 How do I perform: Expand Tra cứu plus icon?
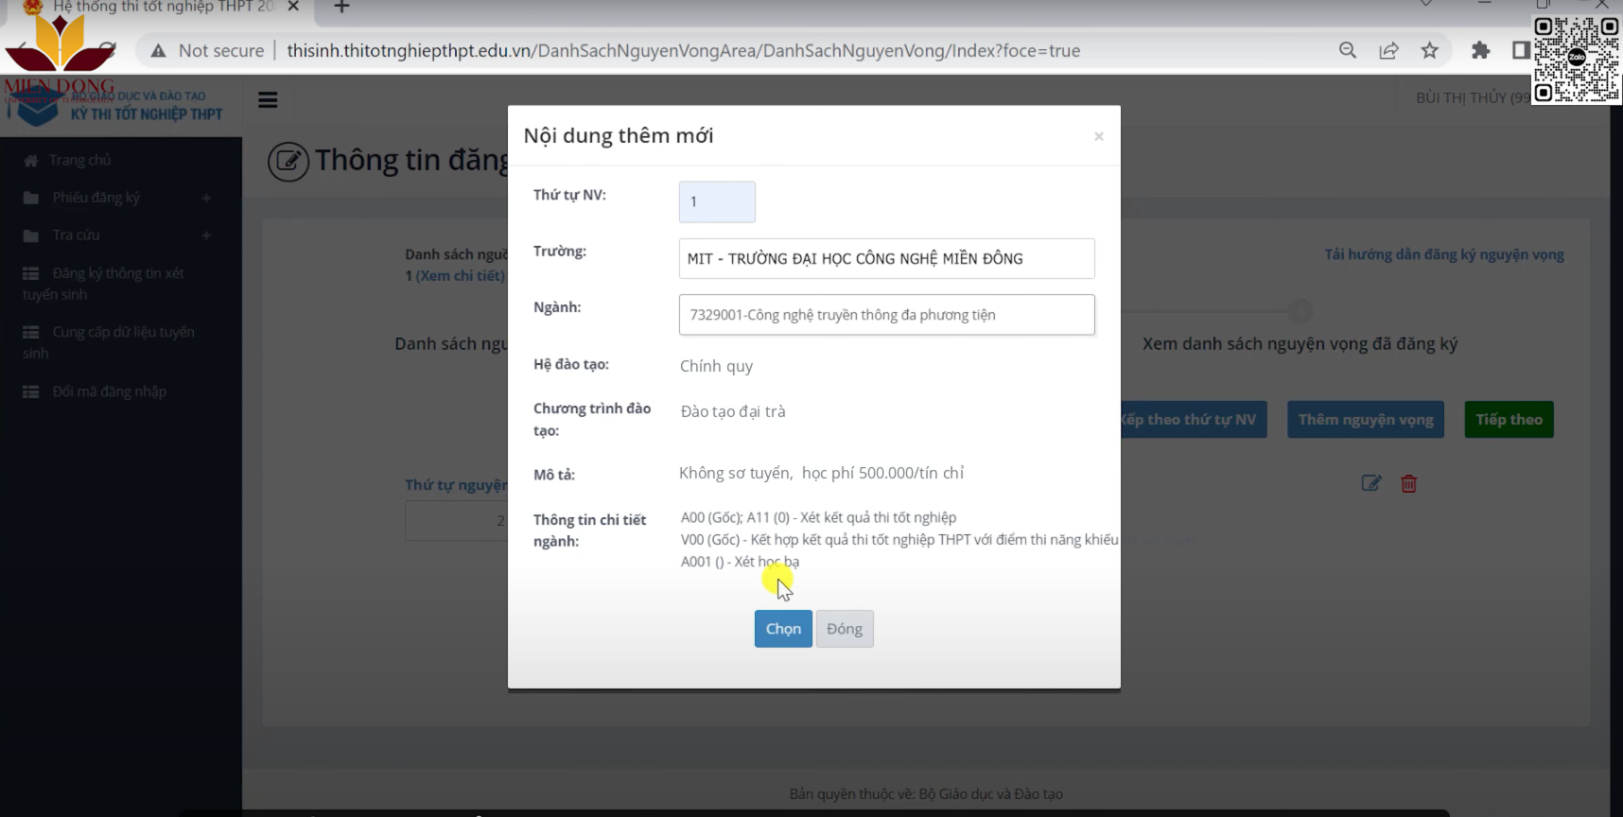coord(206,235)
